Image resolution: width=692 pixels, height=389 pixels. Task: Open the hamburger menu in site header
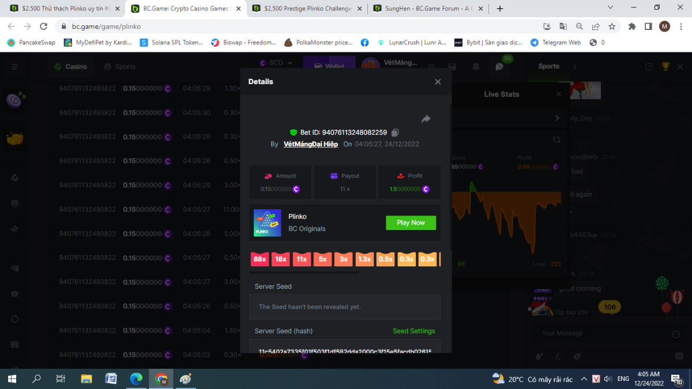[x=14, y=66]
